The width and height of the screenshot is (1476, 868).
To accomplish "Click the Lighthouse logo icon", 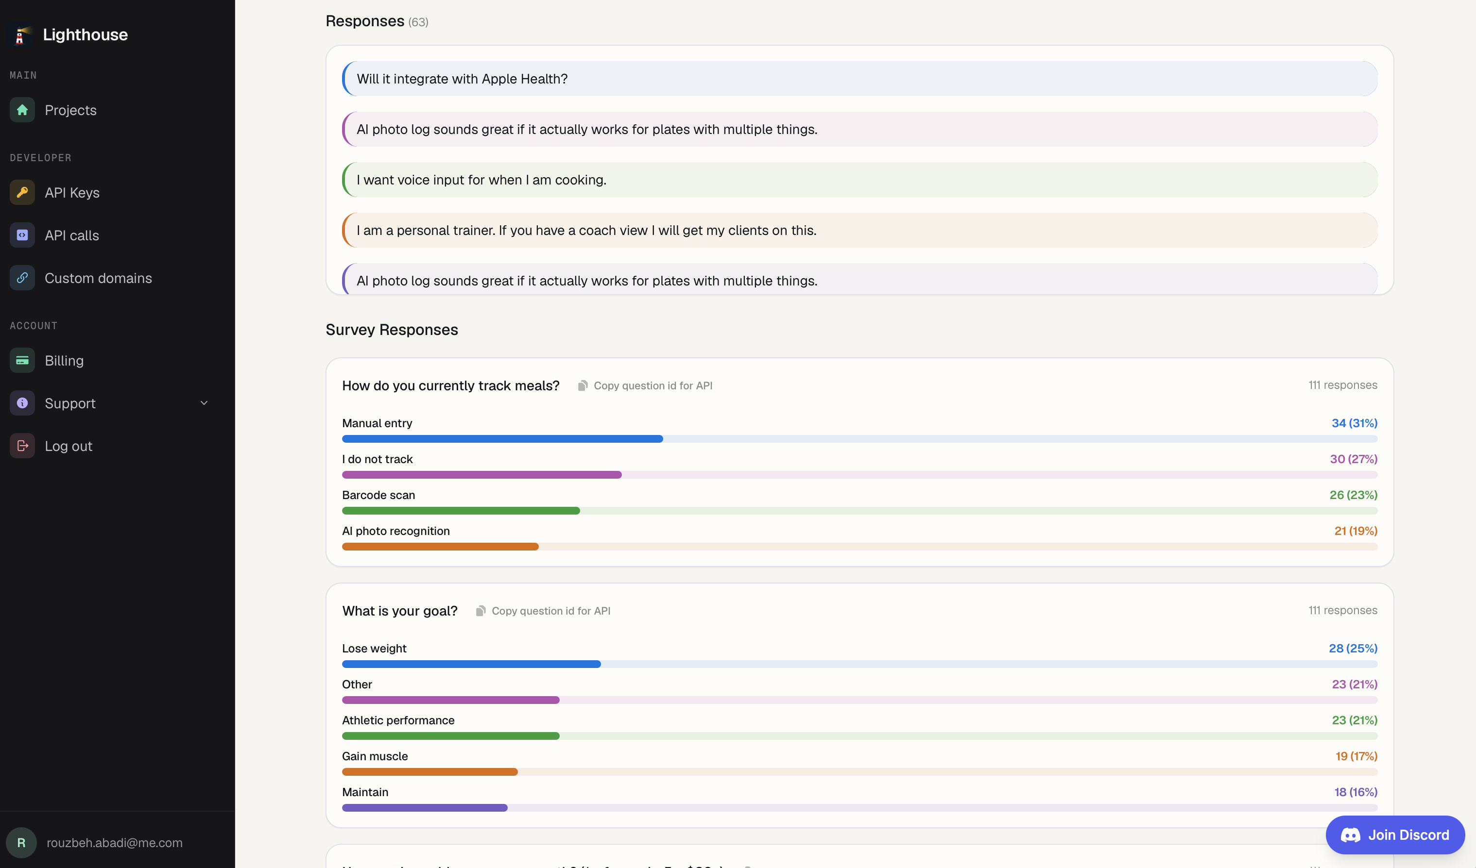I will [x=20, y=34].
